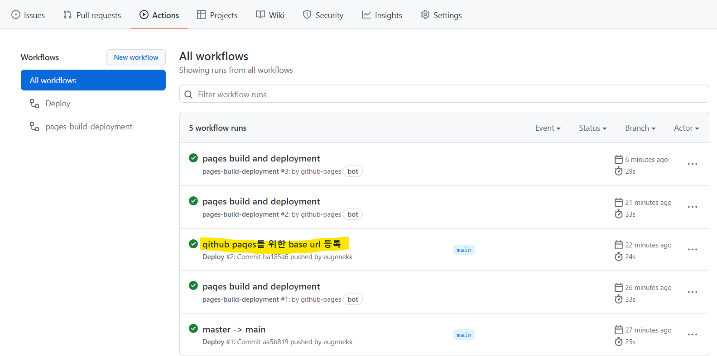Image resolution: width=717 pixels, height=356 pixels.
Task: Click the search magnifier icon
Action: tap(188, 95)
